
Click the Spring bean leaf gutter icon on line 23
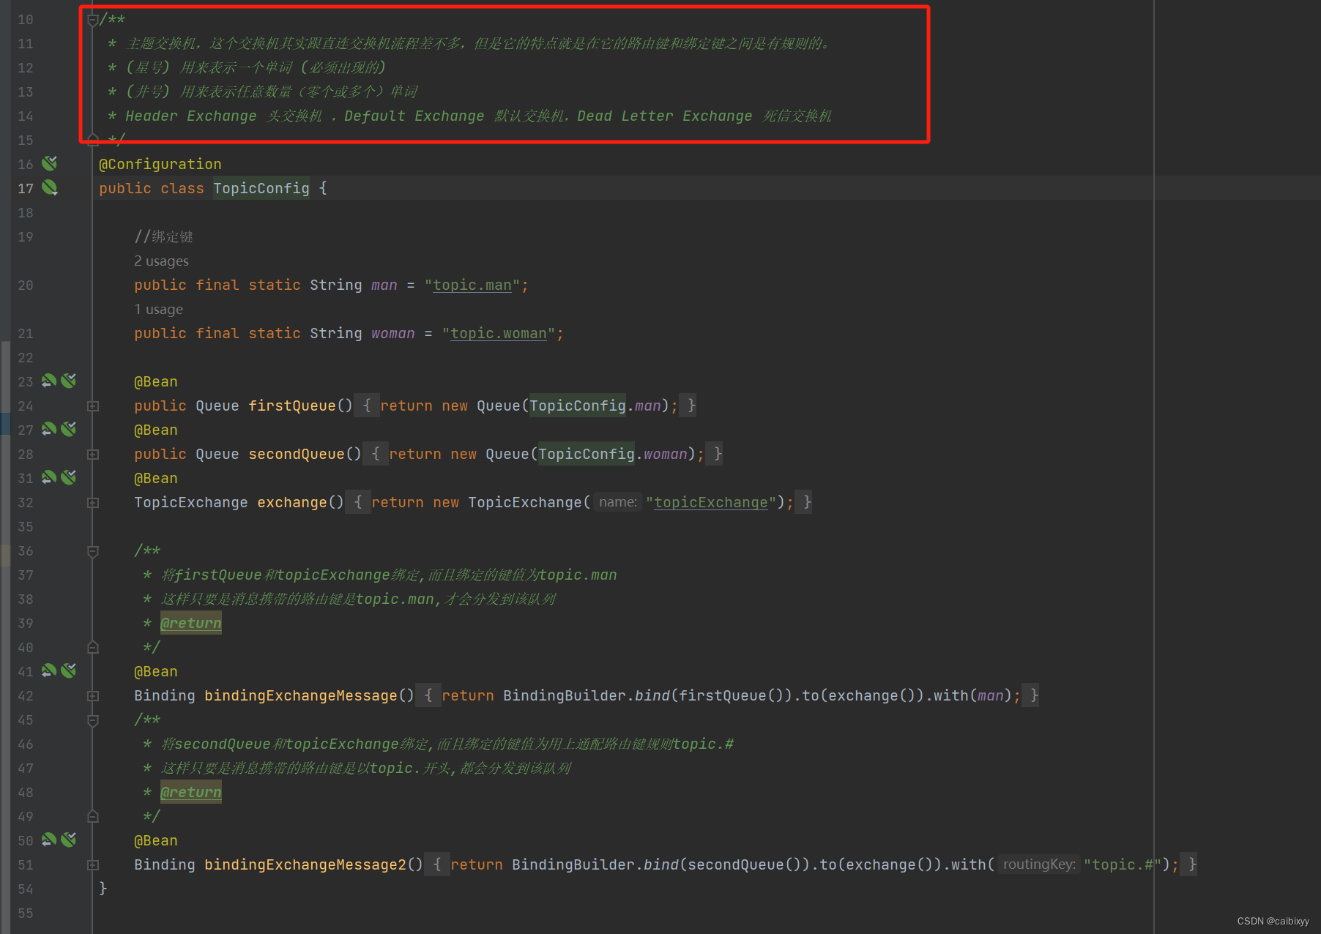[69, 381]
